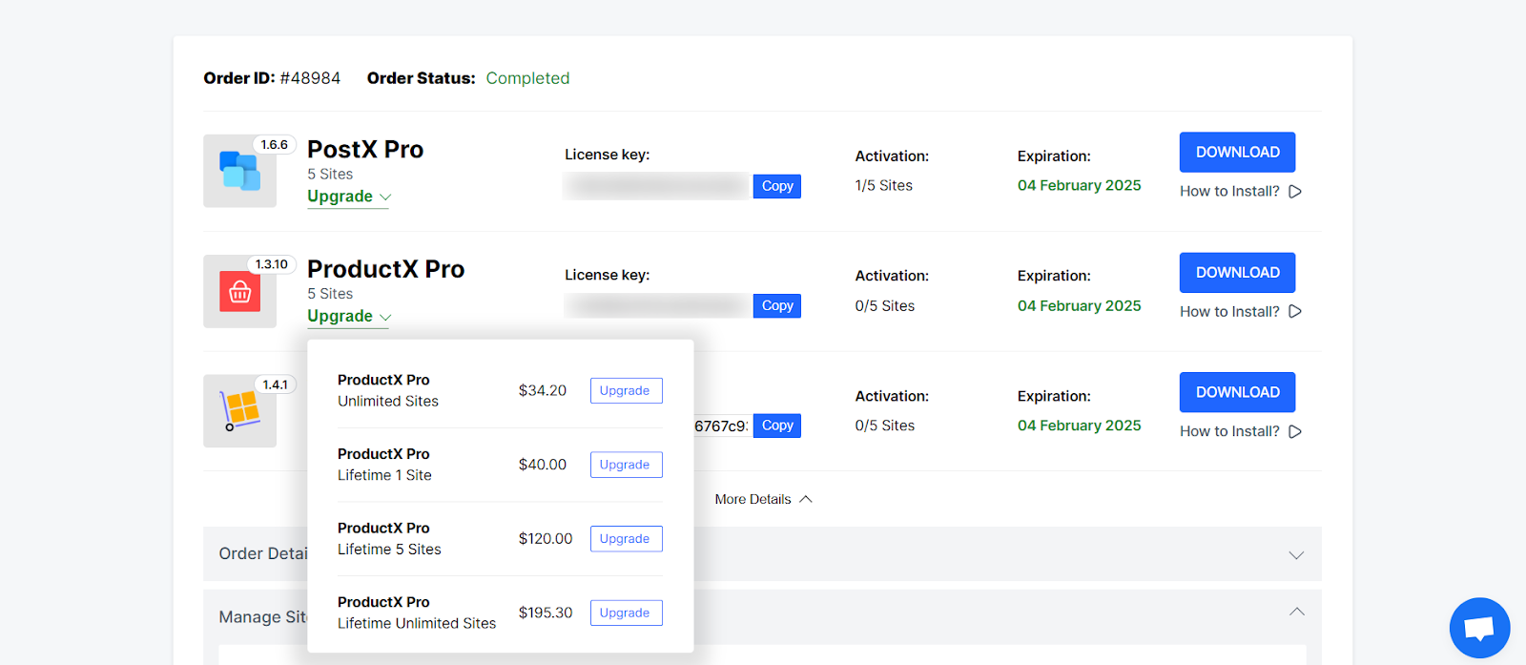Image resolution: width=1526 pixels, height=665 pixels.
Task: Upgrade to ProductX Pro Lifetime 1 Site
Action: (626, 465)
